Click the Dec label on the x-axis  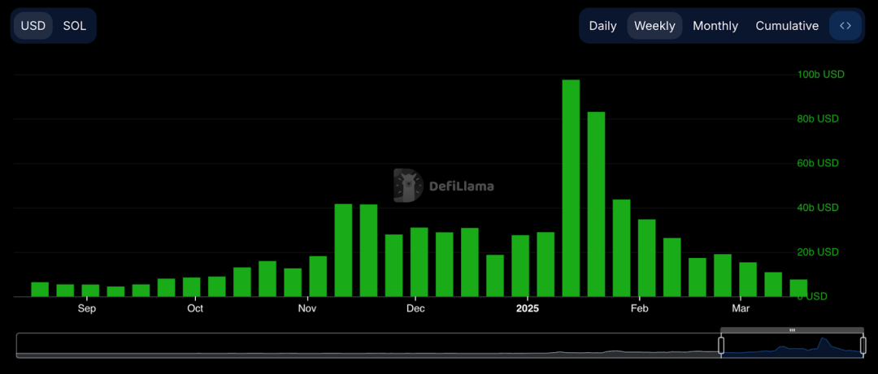pos(415,308)
